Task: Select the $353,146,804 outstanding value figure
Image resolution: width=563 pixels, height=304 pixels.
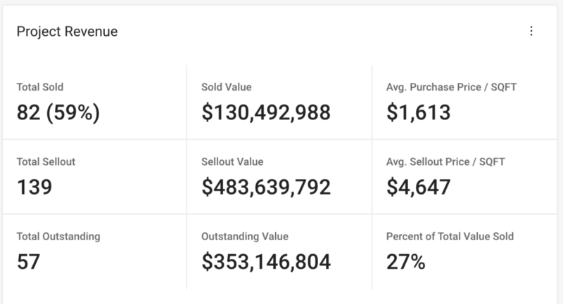Action: (x=266, y=261)
